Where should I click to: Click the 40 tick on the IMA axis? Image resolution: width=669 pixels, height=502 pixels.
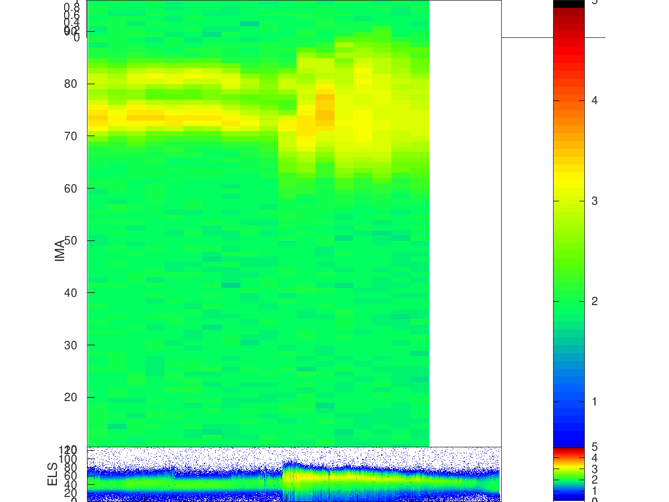point(70,293)
